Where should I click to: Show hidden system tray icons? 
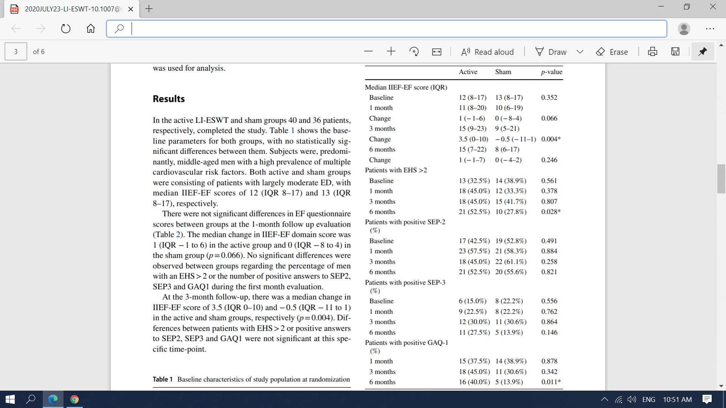605,399
